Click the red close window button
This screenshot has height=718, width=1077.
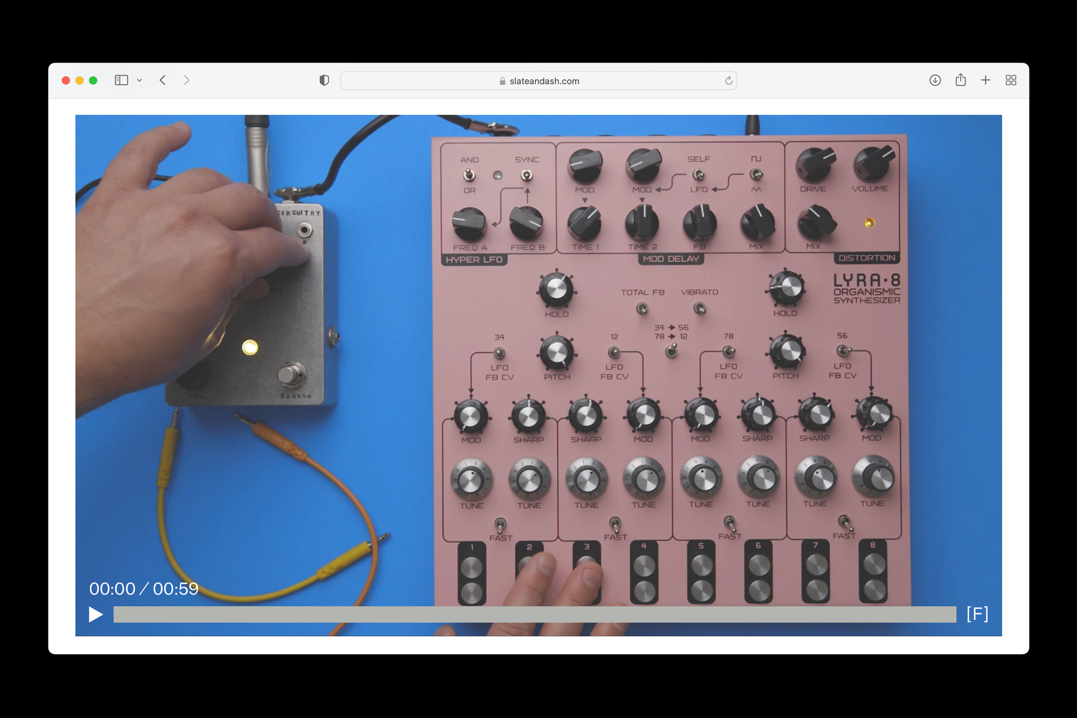66,80
